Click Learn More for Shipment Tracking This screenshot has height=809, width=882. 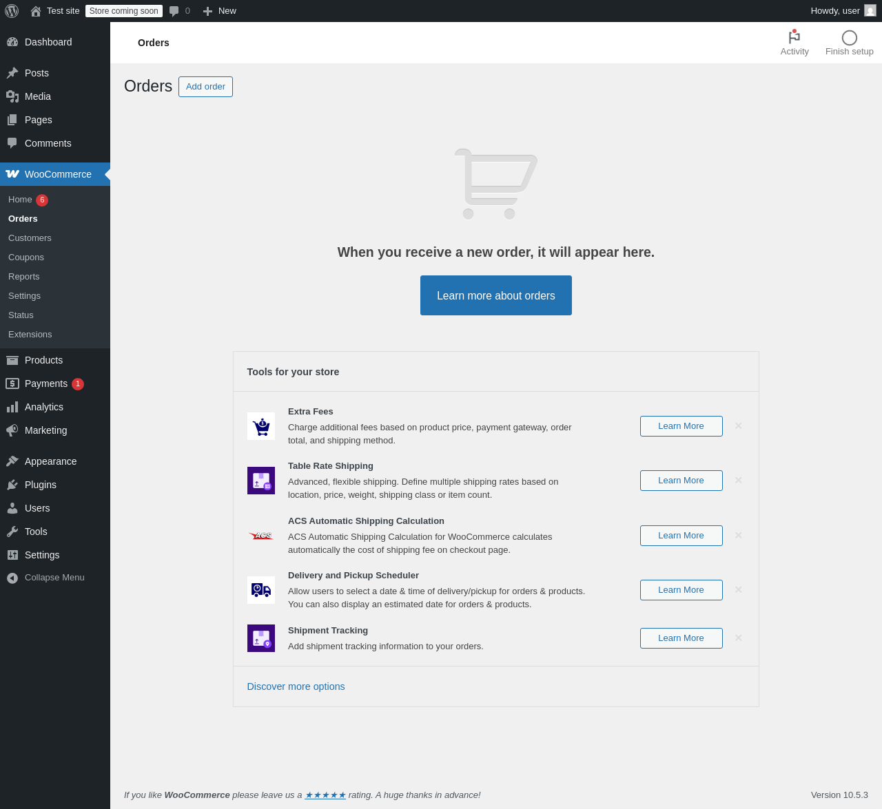681,638
